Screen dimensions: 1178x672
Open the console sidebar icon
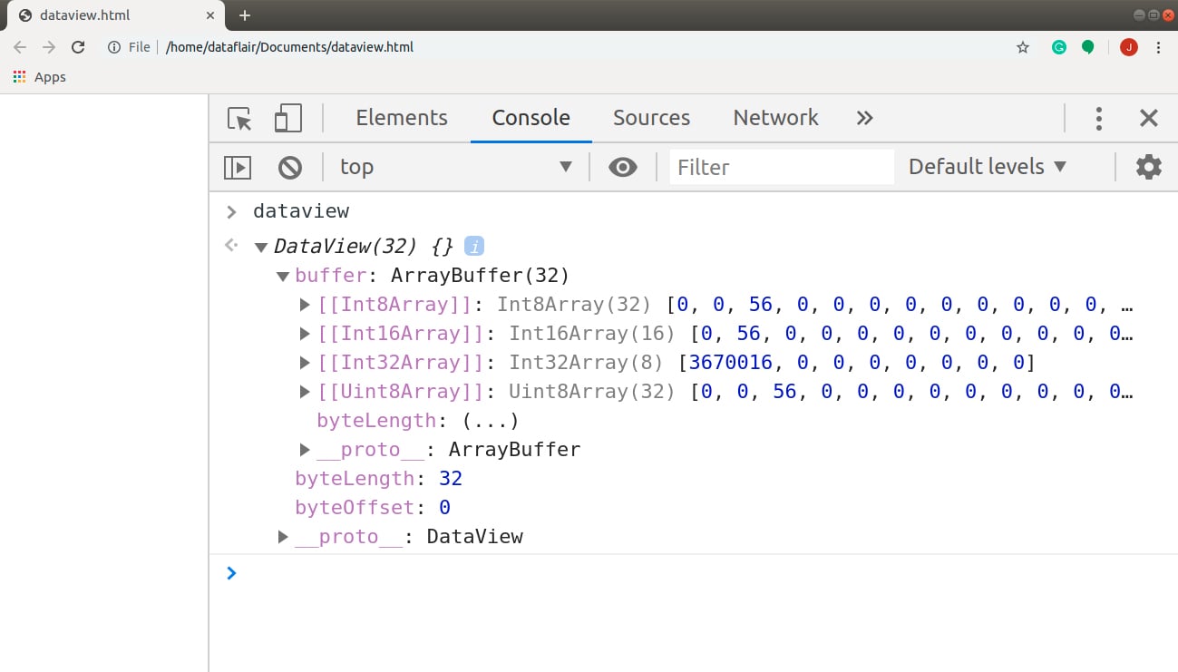point(237,166)
